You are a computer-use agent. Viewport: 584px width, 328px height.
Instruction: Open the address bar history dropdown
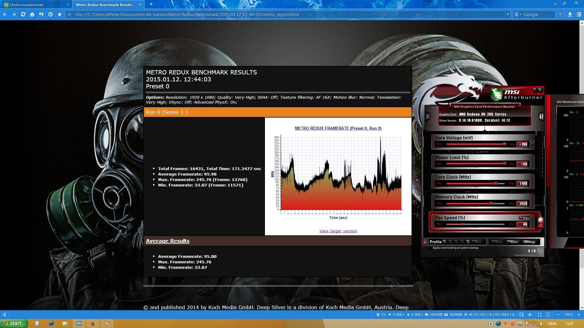(x=508, y=15)
